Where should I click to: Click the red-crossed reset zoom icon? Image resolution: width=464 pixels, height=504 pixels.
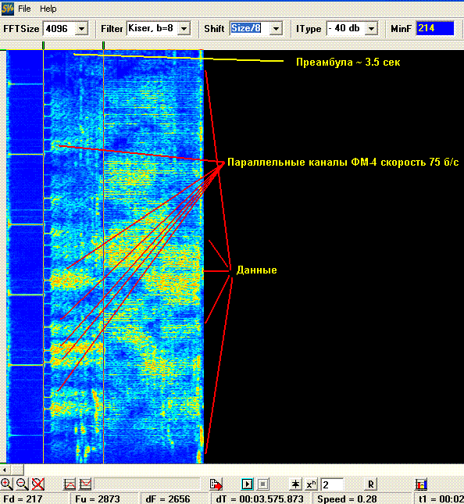click(38, 484)
